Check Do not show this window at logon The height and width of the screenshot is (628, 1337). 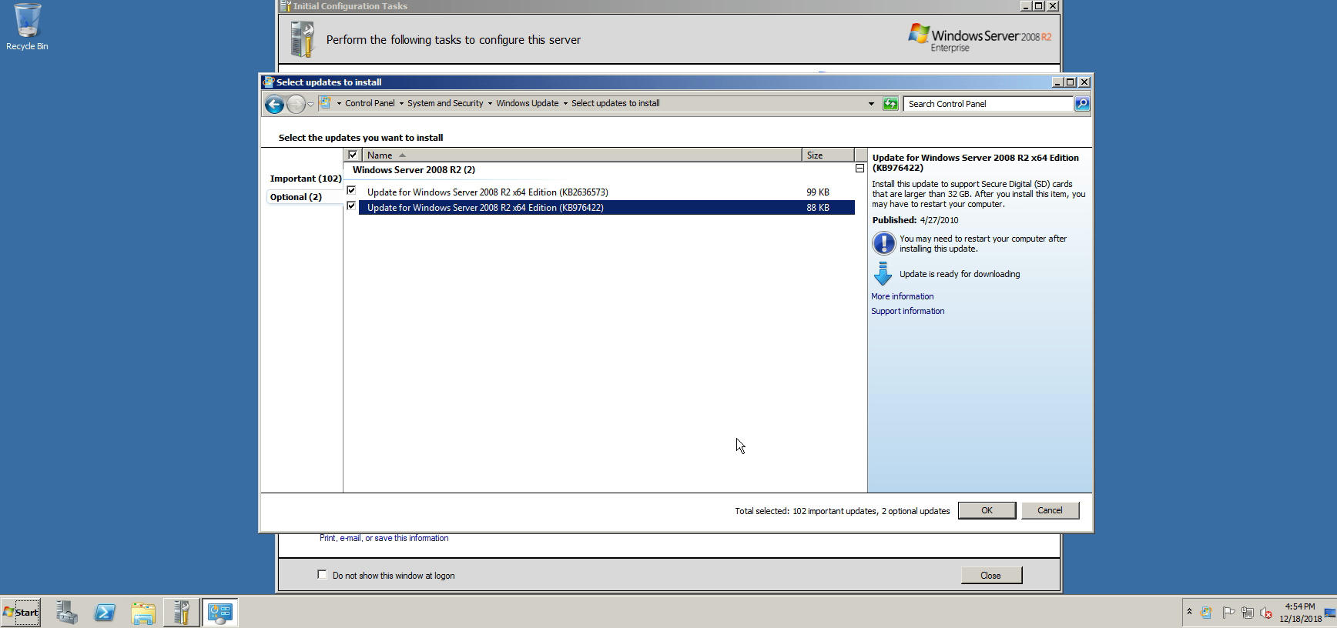click(x=322, y=575)
